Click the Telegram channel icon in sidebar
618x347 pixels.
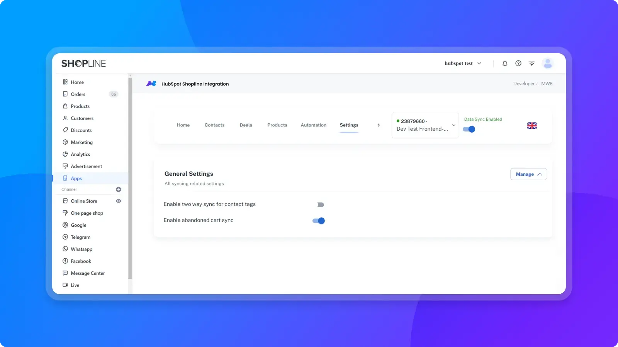[65, 237]
